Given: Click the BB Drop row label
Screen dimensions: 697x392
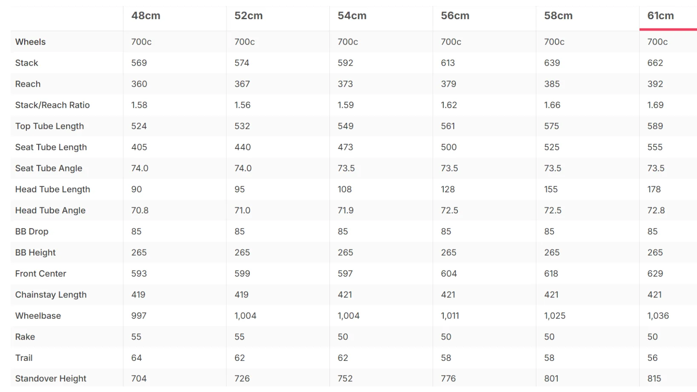Looking at the screenshot, I should (x=31, y=232).
